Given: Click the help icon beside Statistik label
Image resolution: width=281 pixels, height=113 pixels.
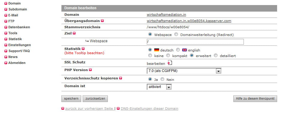Looking at the screenshot, I should coord(83,48).
